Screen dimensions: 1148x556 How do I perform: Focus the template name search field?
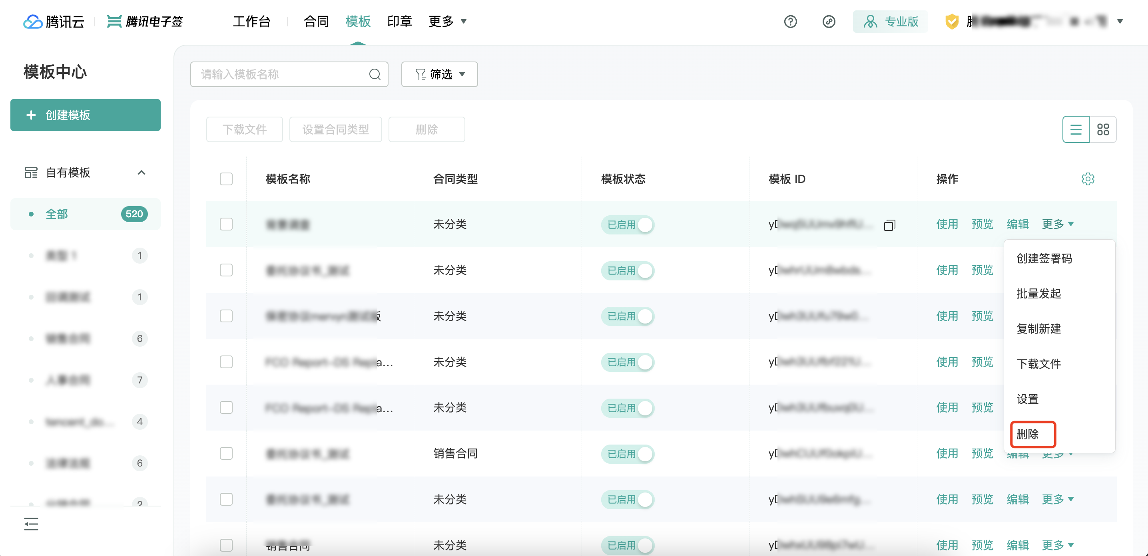pyautogui.click(x=281, y=74)
